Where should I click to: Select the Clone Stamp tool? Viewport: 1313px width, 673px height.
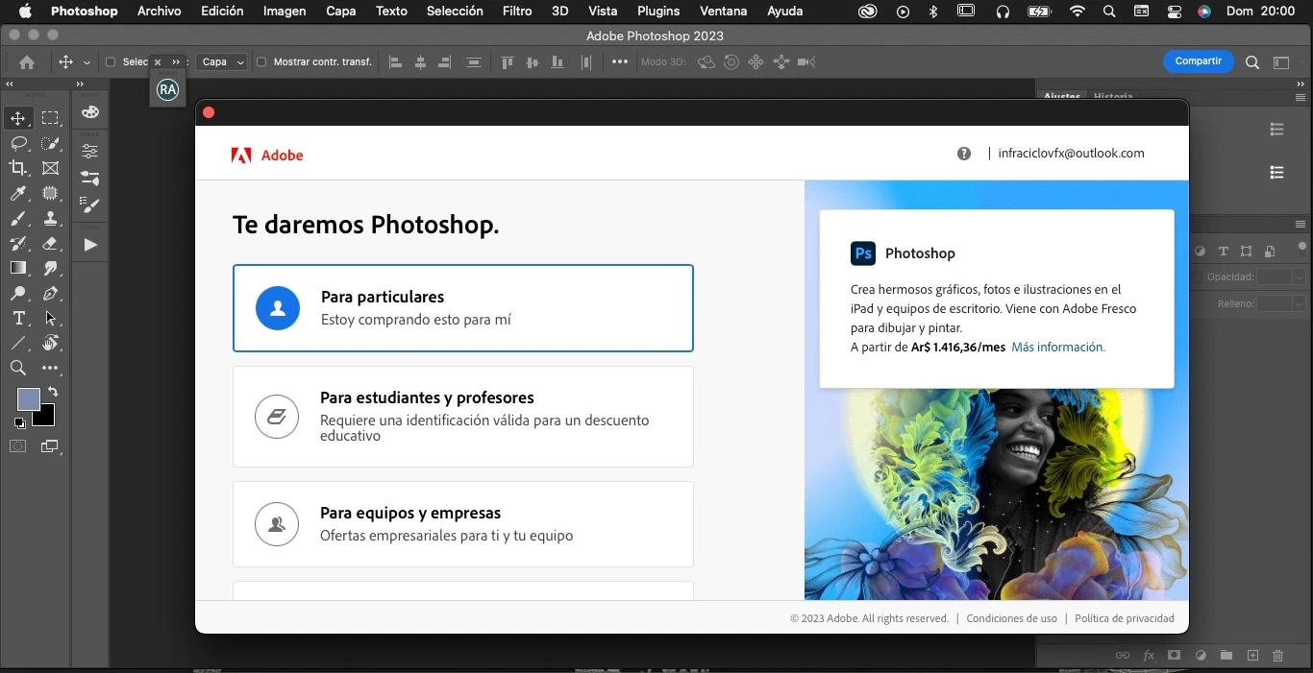coord(51,218)
